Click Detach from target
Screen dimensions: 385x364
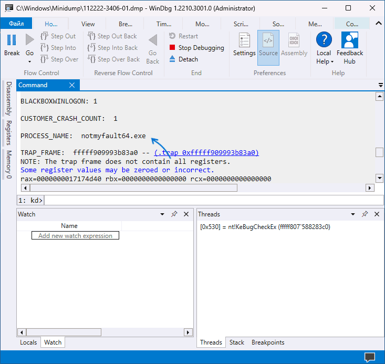[183, 59]
